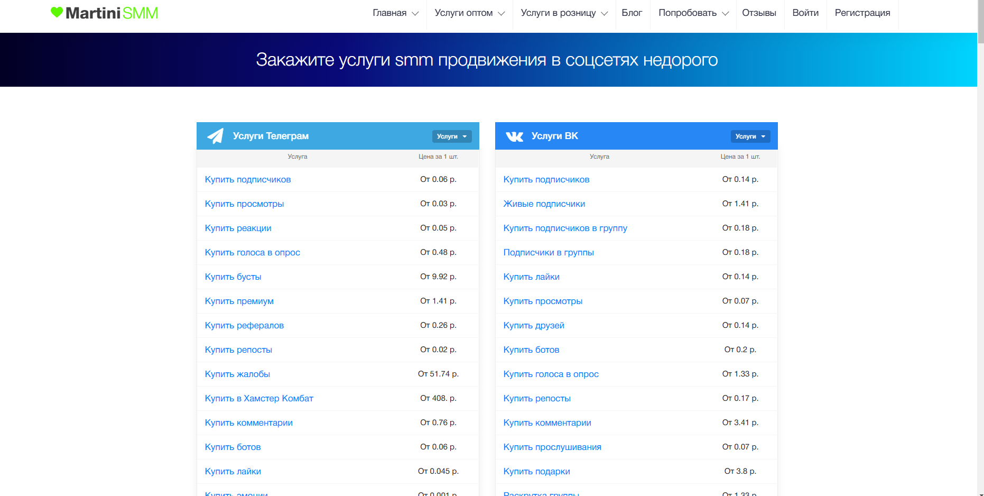Click the green heart logo icon
This screenshot has height=496, width=984.
pos(57,12)
